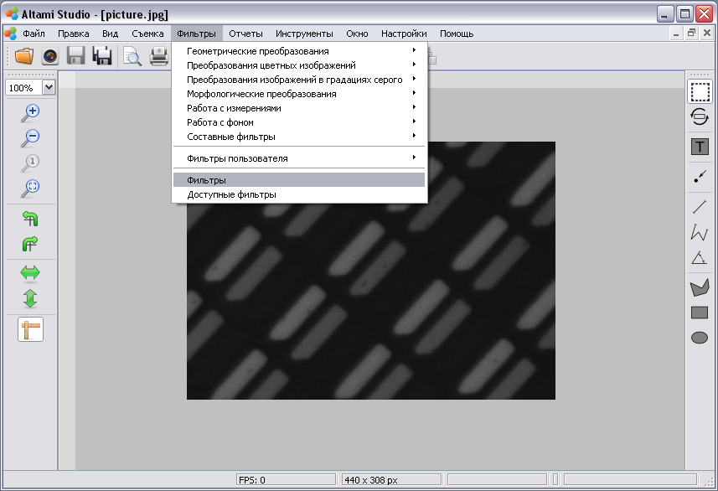Image resolution: width=718 pixels, height=491 pixels.
Task: Expand Работа с фоном submenu
Action: click(x=299, y=122)
